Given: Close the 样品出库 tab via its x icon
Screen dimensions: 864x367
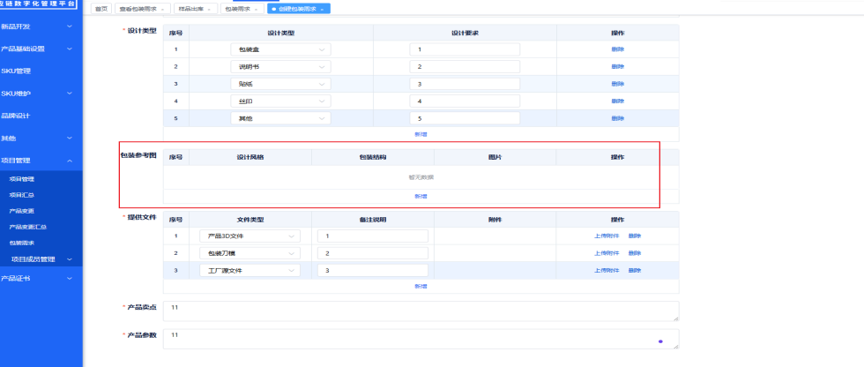Looking at the screenshot, I should tap(211, 9).
